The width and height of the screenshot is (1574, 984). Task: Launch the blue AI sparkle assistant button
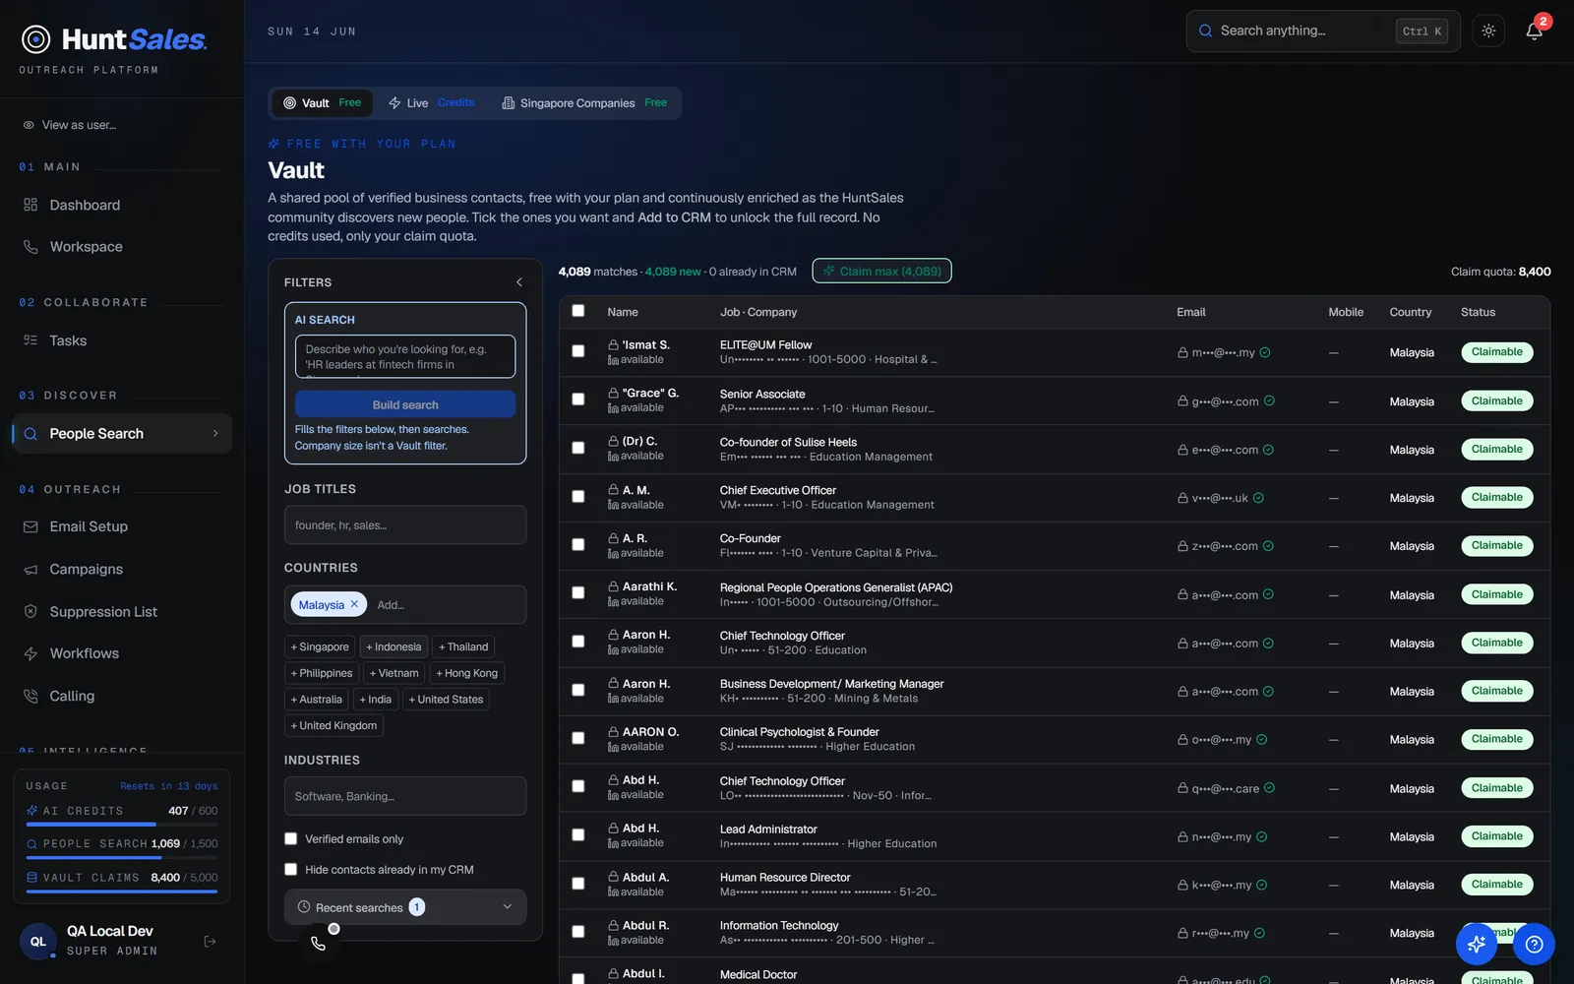click(x=1477, y=945)
